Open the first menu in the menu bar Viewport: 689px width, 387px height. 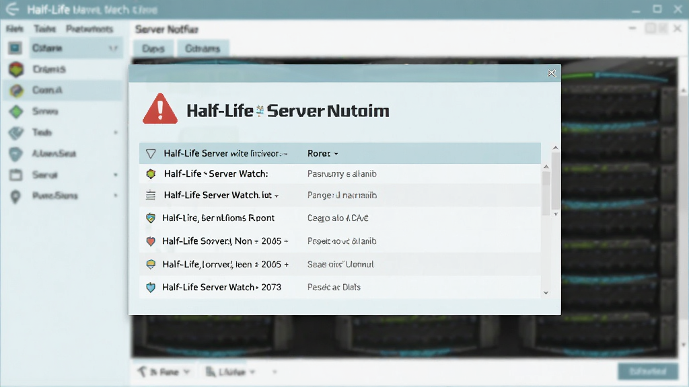(x=15, y=29)
